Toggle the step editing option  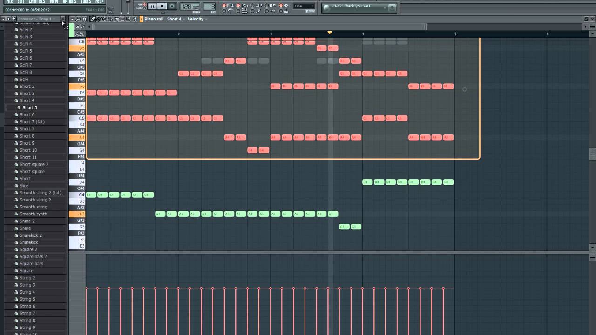(x=256, y=11)
